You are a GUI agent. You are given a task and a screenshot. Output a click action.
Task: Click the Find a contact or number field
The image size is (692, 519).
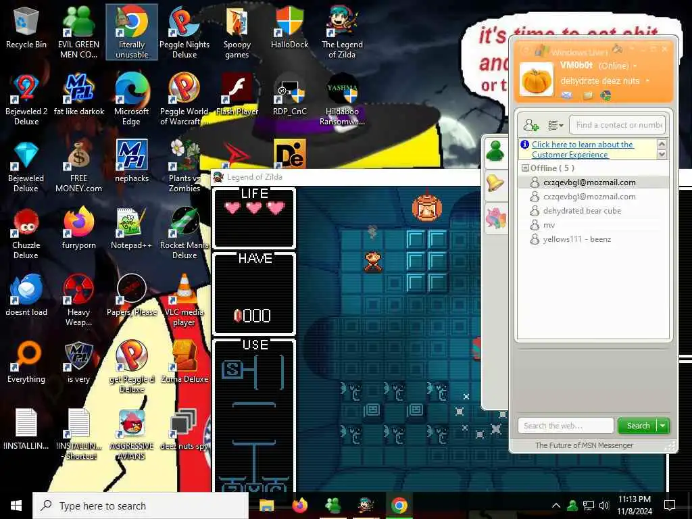[x=618, y=125]
